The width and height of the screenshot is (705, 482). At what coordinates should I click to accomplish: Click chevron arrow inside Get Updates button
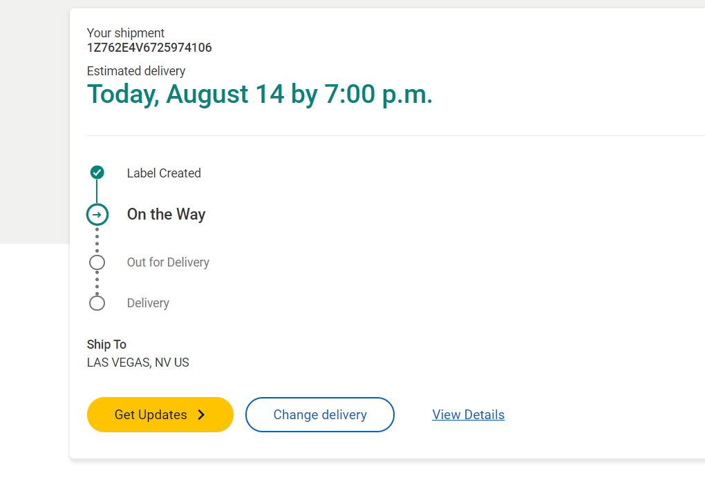201,414
